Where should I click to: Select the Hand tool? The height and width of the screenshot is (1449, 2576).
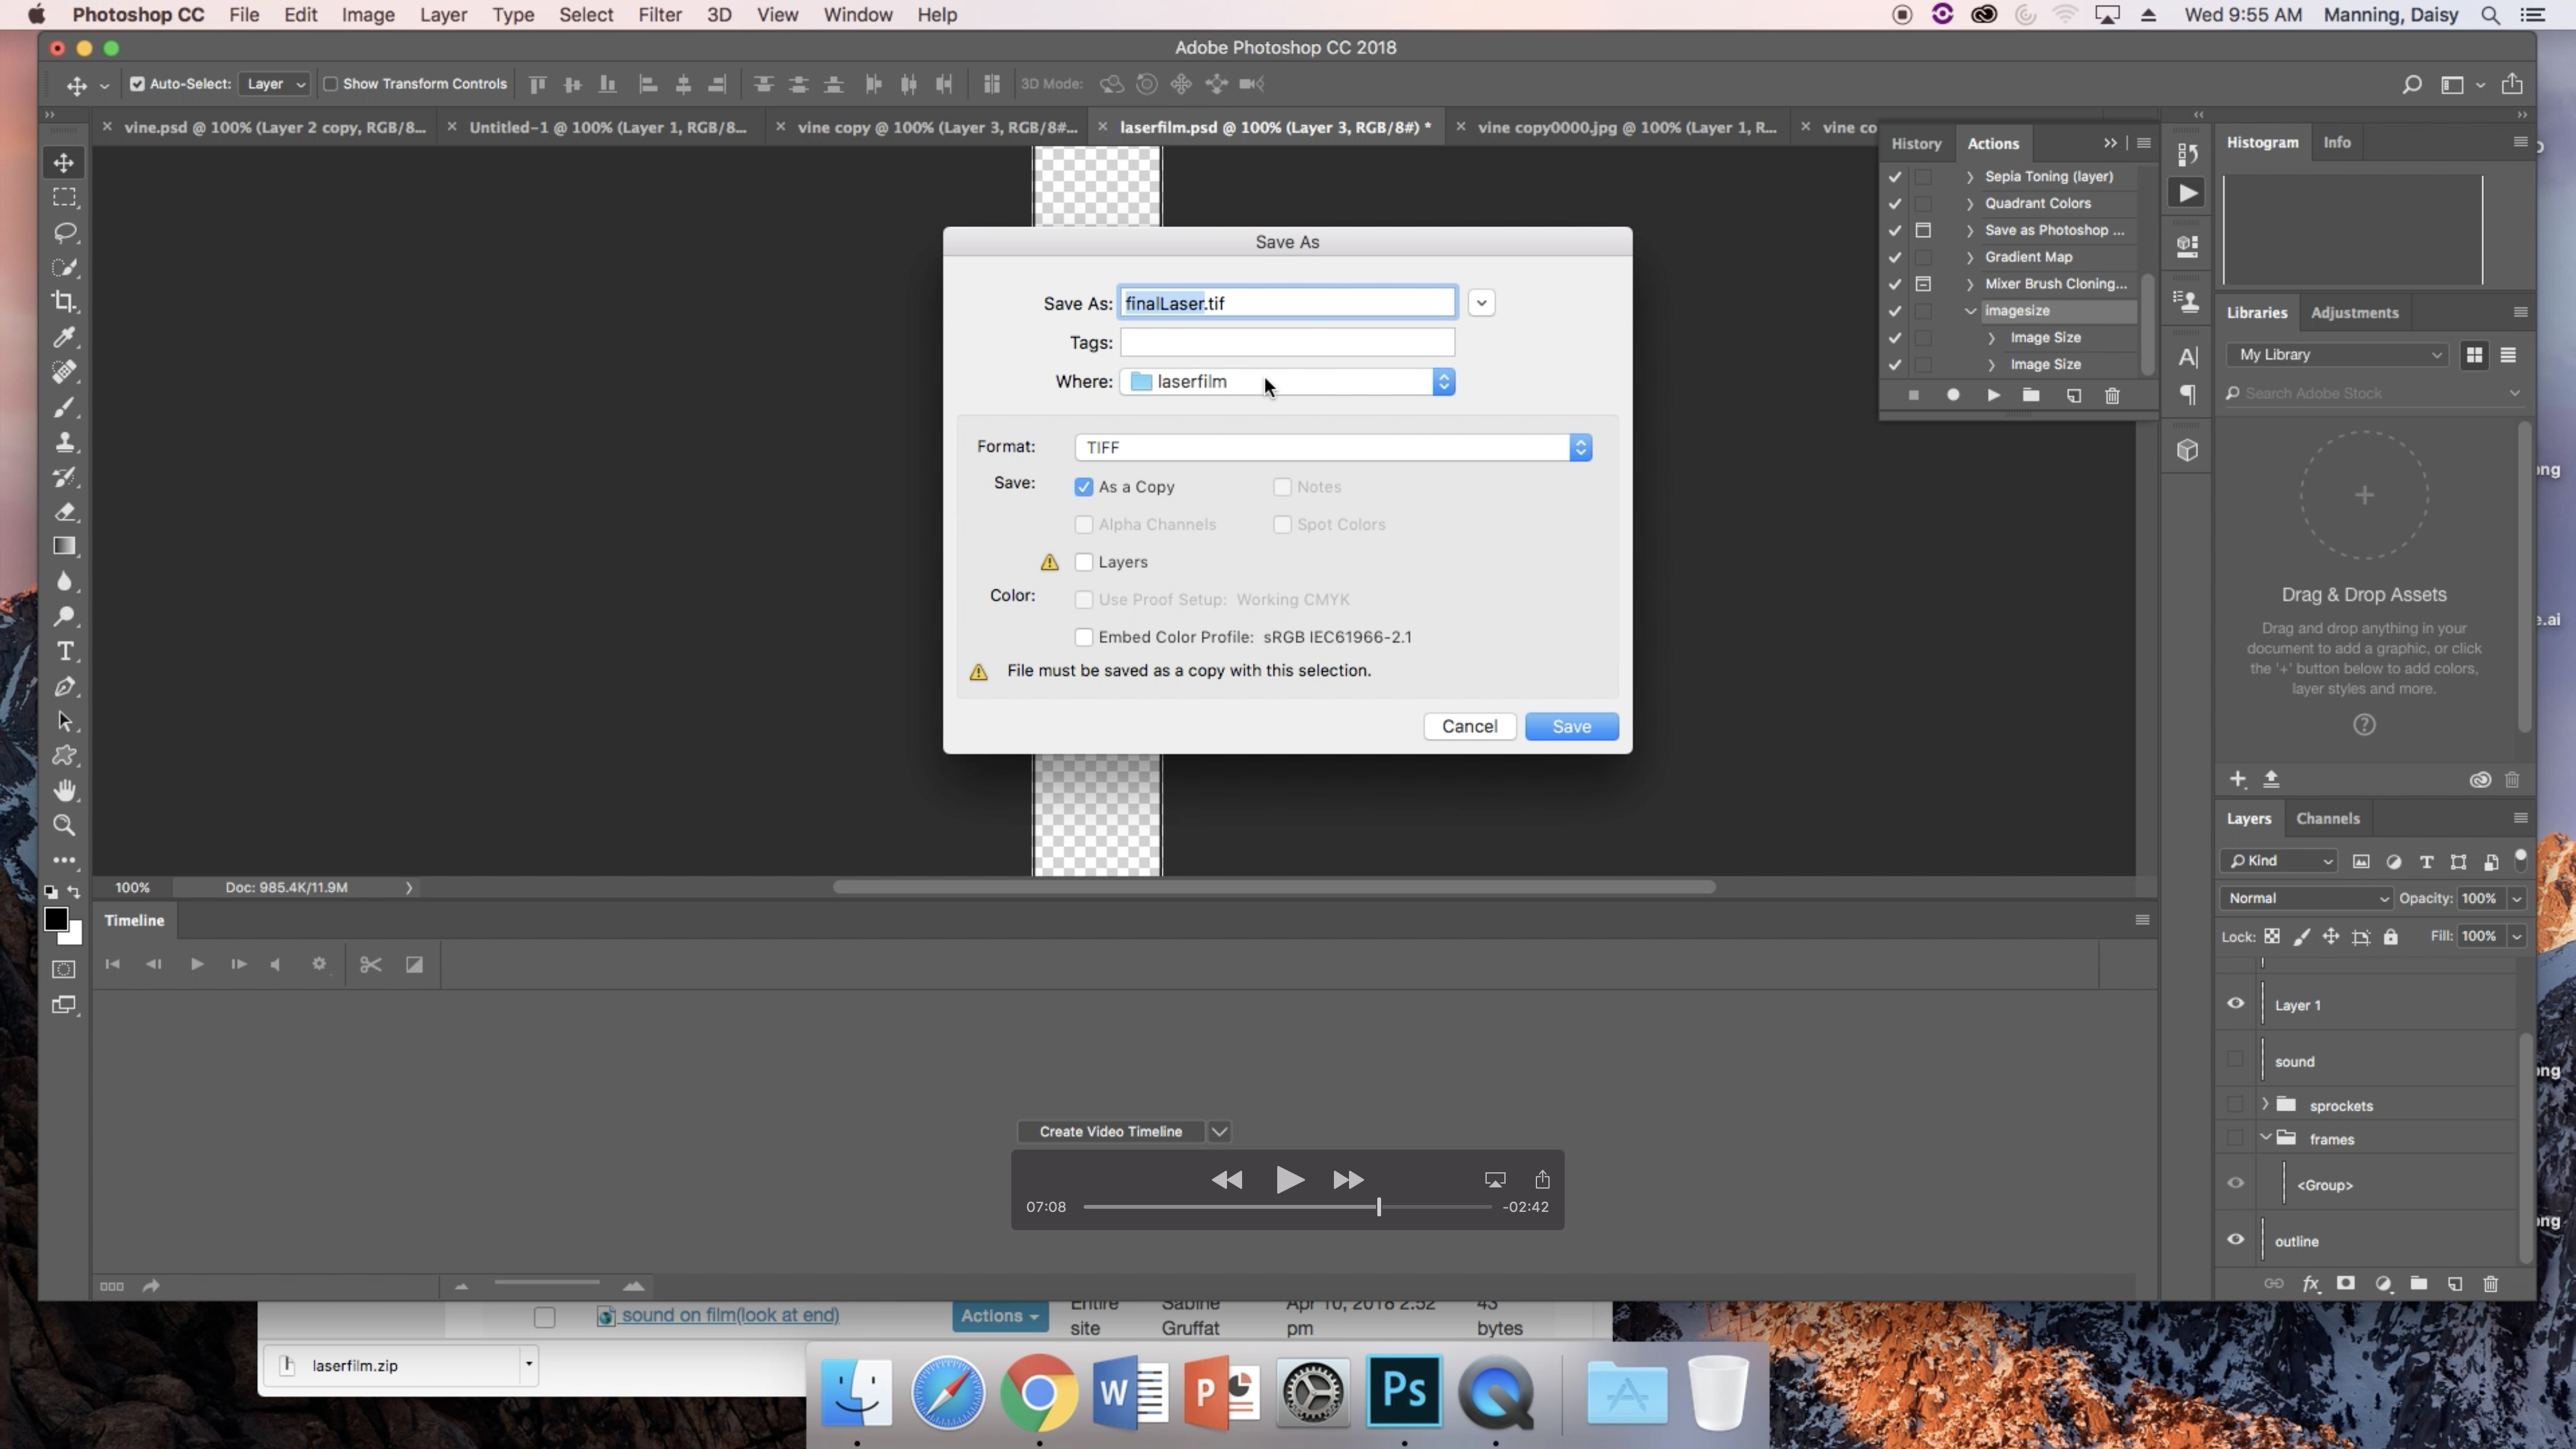pyautogui.click(x=64, y=791)
